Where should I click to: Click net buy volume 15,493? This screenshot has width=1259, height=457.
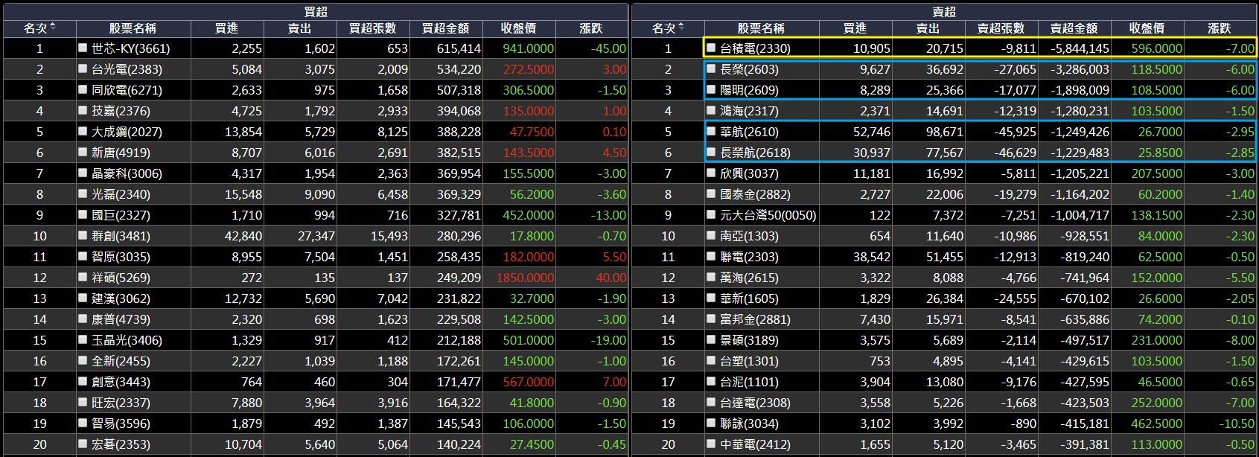pos(389,235)
